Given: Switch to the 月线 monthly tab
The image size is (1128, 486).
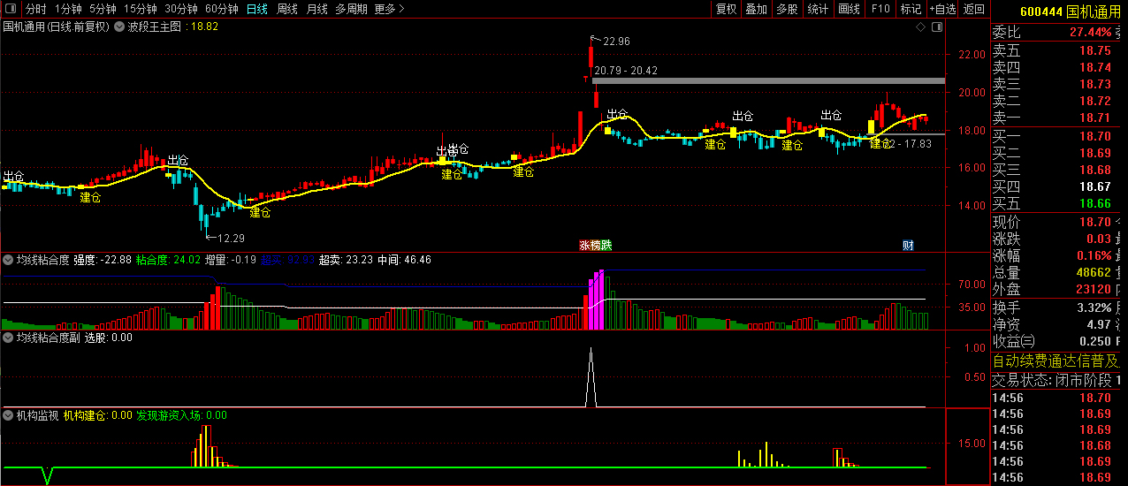Looking at the screenshot, I should click(x=316, y=9).
